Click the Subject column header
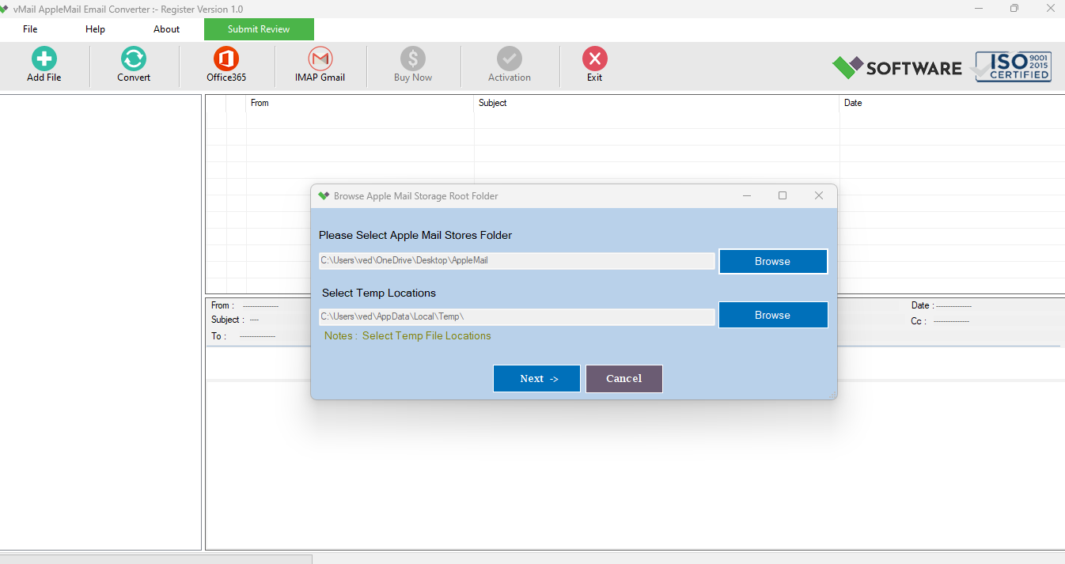This screenshot has height=564, width=1065. (x=657, y=103)
